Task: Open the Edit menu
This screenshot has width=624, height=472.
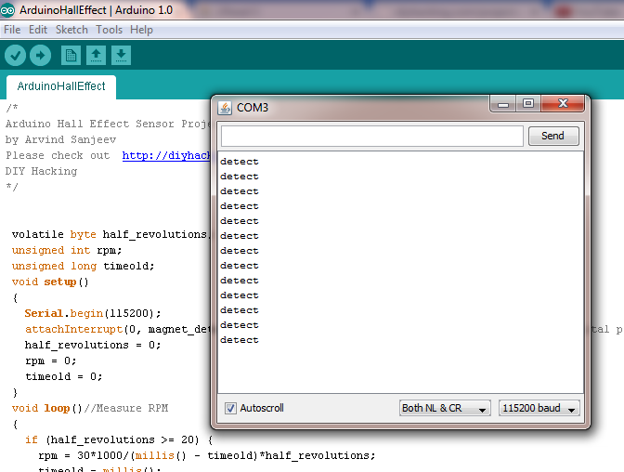Action: tap(38, 30)
